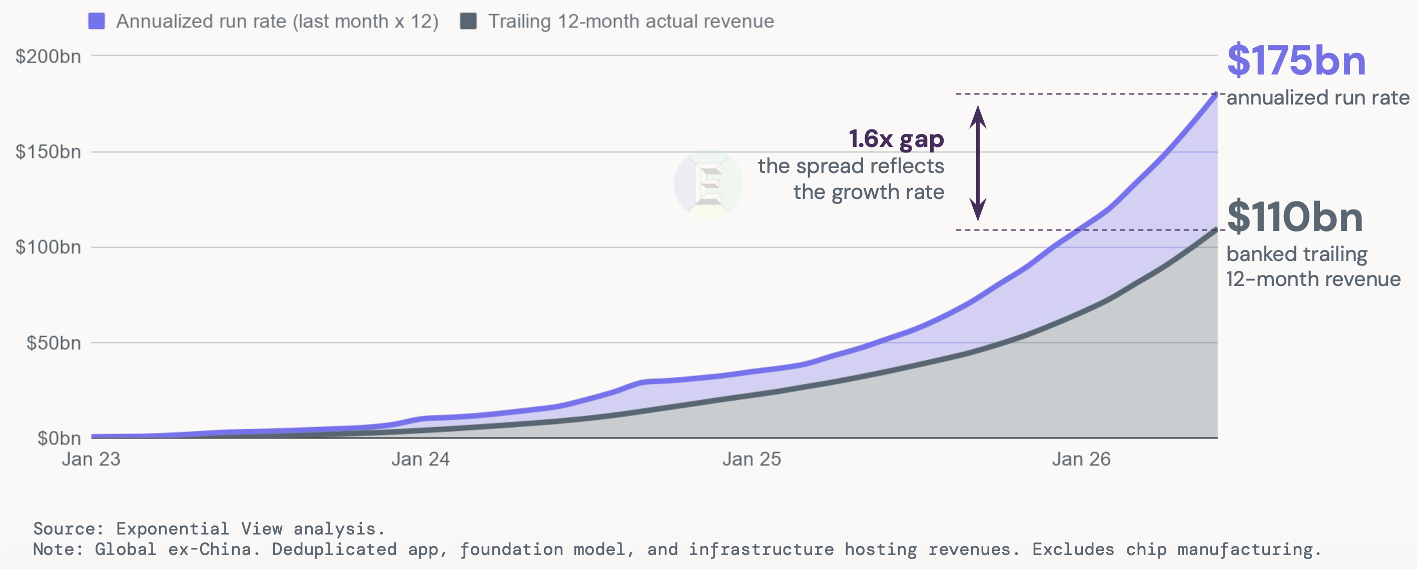The height and width of the screenshot is (569, 1417).
Task: Click the Jan 23 x-axis label
Action: [x=91, y=459]
